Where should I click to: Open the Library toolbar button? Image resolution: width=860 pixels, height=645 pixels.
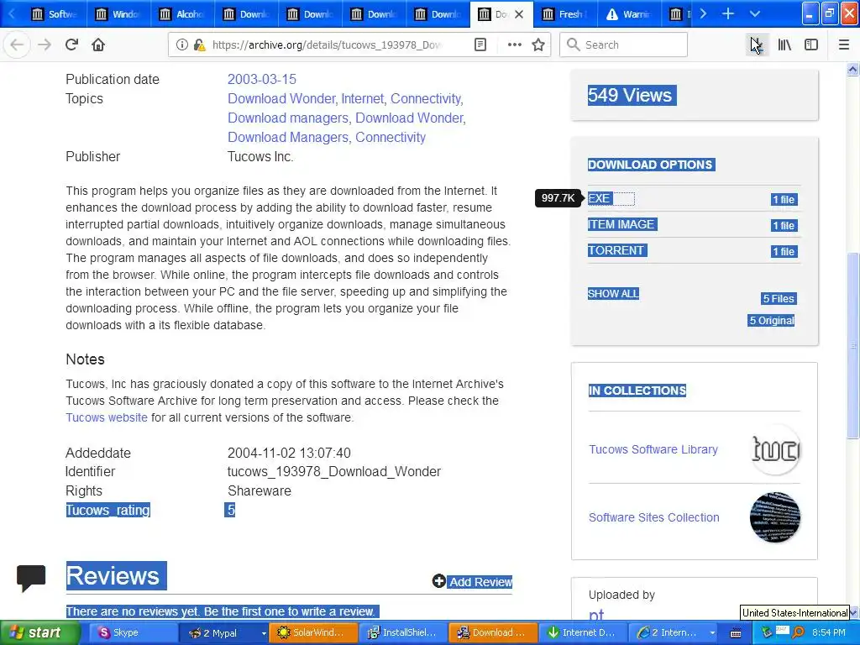tap(784, 45)
